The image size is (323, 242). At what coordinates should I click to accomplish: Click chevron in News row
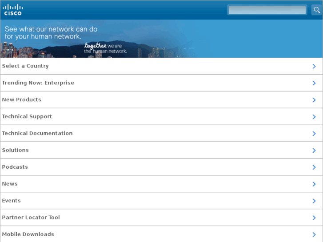314,184
